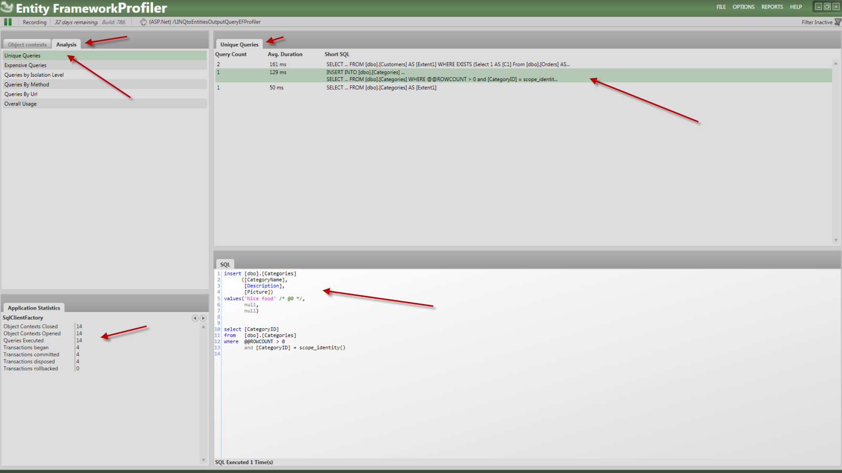The width and height of the screenshot is (842, 473).
Task: Select the Application Statistics tab
Action: [x=34, y=308]
